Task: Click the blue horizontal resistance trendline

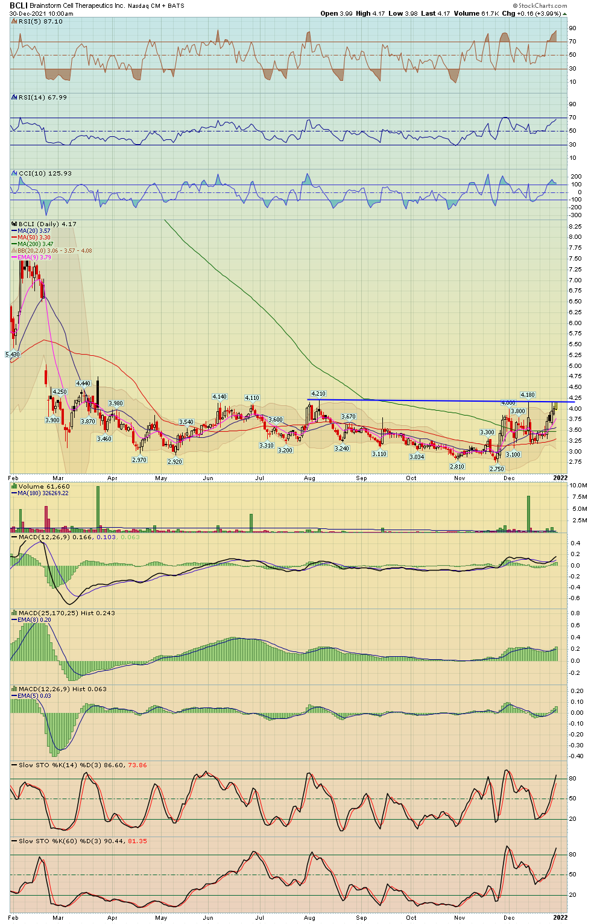Action: click(422, 400)
